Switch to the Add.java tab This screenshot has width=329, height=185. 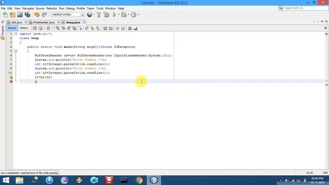[x=16, y=22]
